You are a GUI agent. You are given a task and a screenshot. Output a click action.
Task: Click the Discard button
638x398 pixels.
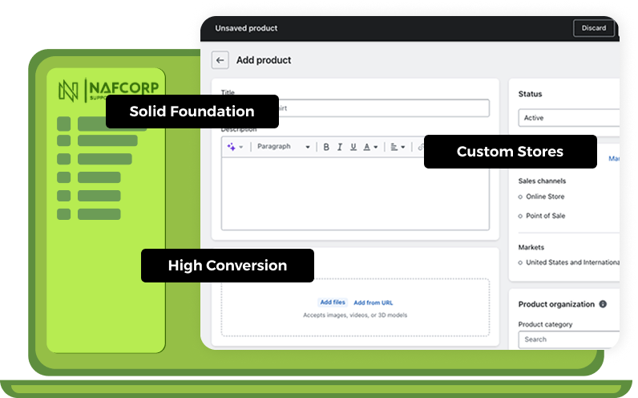(x=594, y=28)
